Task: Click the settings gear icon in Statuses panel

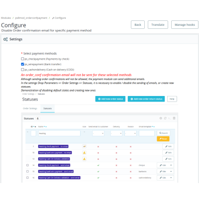Action: tap(161, 118)
